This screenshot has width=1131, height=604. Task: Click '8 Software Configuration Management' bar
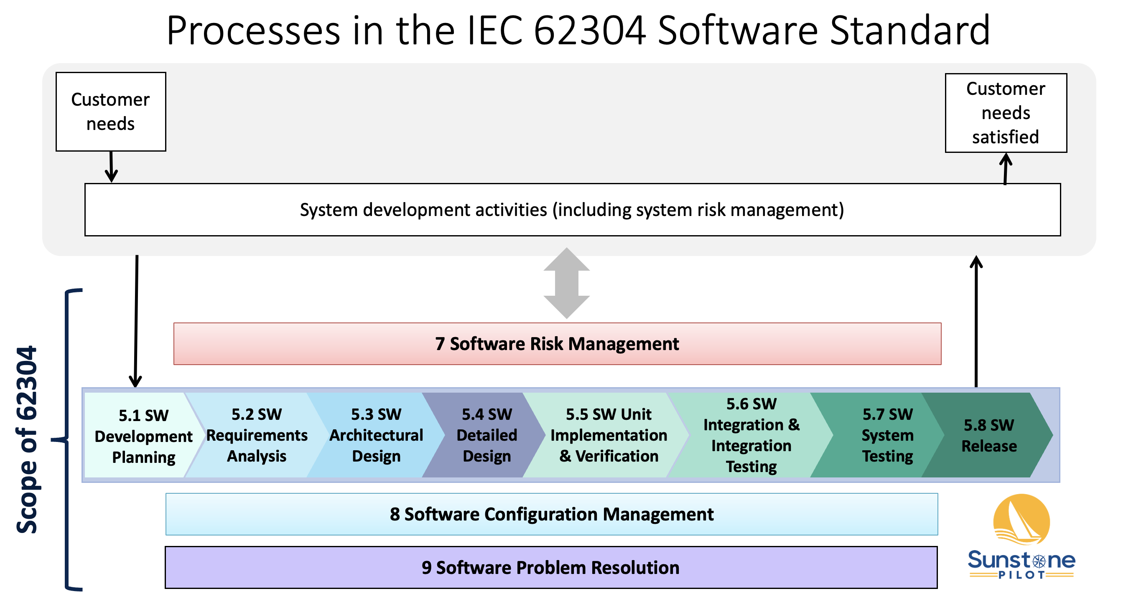[x=551, y=514]
